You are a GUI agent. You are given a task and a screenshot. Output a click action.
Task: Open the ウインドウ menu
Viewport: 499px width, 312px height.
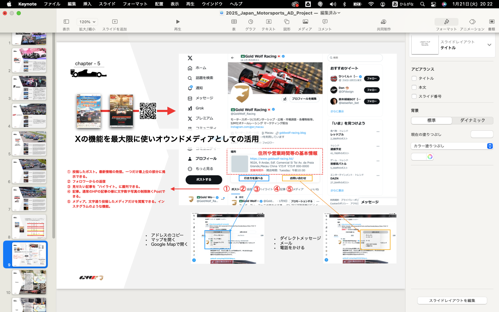point(212,4)
